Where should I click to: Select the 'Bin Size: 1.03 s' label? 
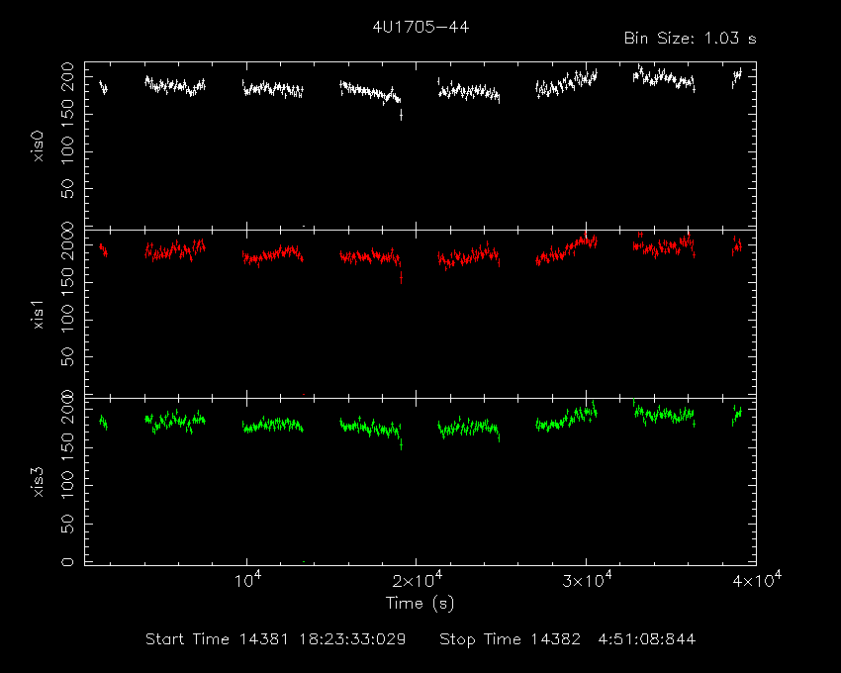[691, 39]
